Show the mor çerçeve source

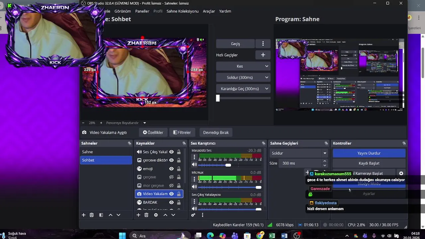point(171,186)
